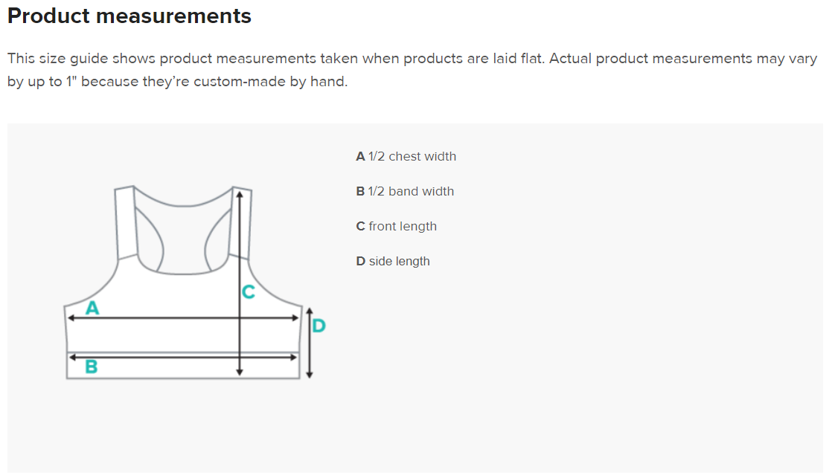Select the "B 1/2 band width" legend entry
The image size is (832, 475).
coord(405,191)
